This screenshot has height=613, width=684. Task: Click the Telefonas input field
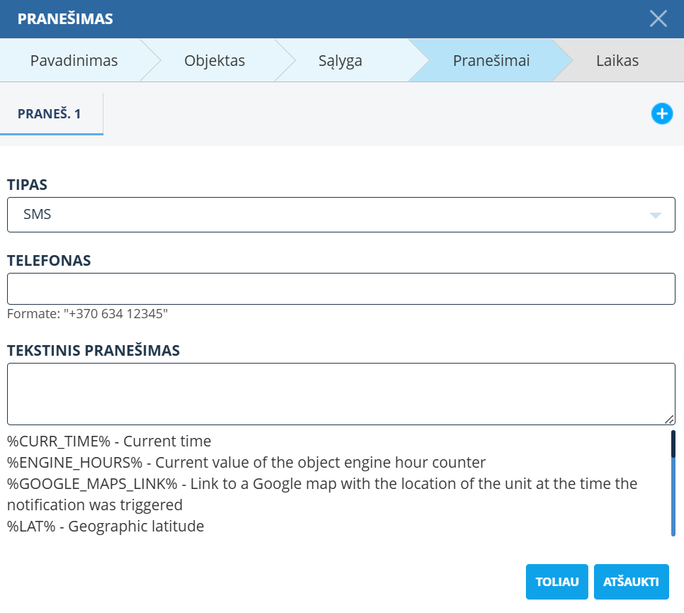(x=340, y=289)
